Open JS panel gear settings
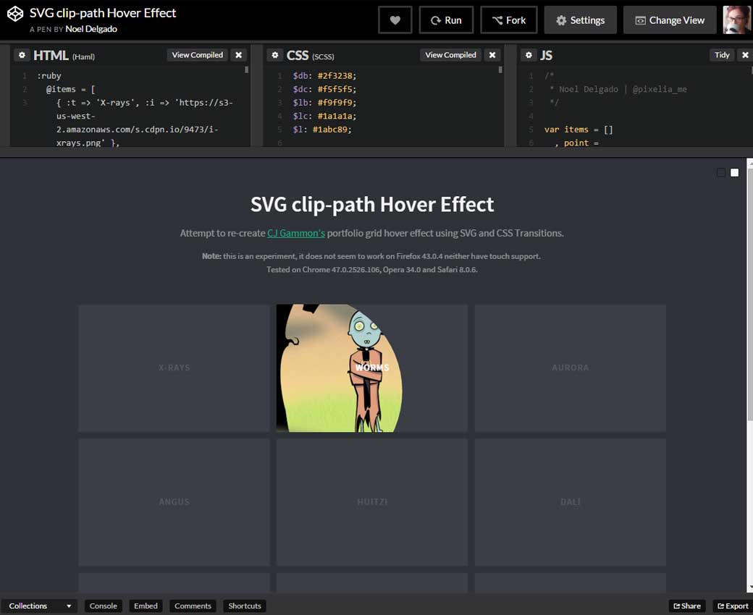The height and width of the screenshot is (615, 753). coord(529,55)
